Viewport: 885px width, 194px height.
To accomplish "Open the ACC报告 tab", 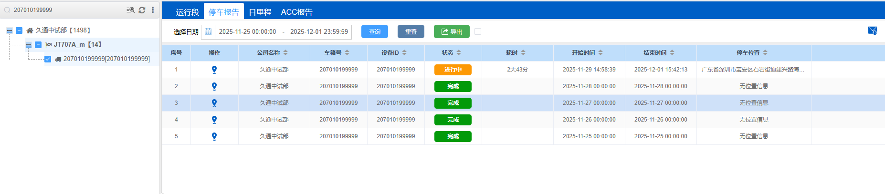I will click(x=296, y=12).
